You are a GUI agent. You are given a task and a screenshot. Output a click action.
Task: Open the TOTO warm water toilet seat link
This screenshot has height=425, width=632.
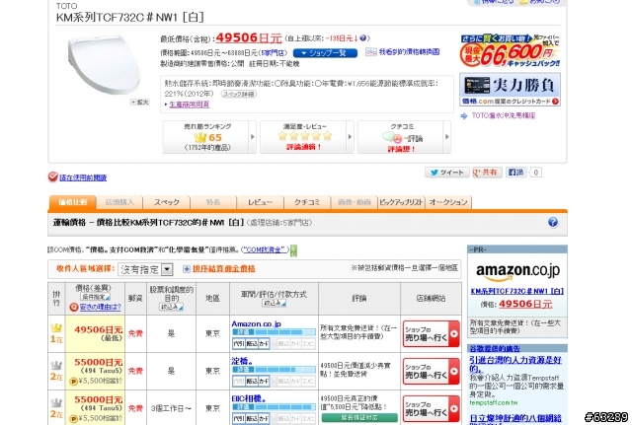pyautogui.click(x=504, y=115)
